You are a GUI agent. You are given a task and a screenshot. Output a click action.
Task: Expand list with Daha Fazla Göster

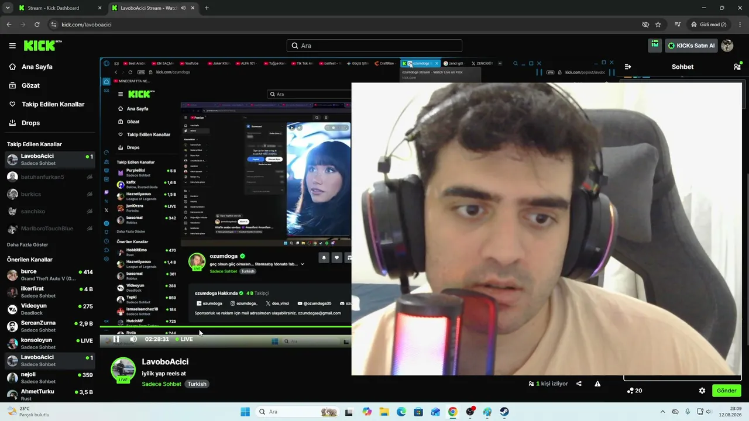pos(28,244)
